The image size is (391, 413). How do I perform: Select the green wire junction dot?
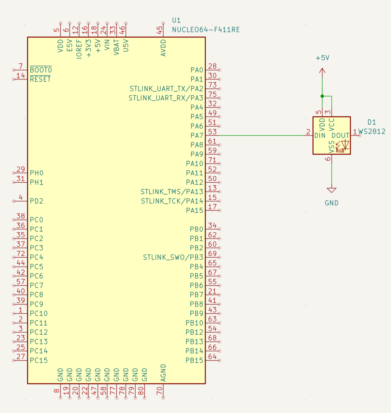323,96
